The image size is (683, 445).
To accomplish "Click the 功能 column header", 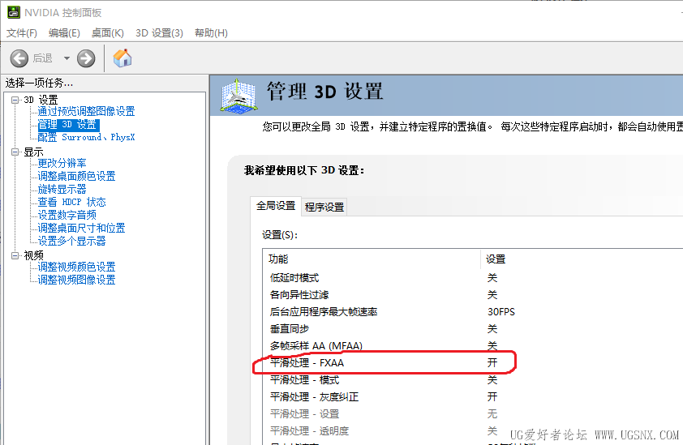I will coord(372,259).
